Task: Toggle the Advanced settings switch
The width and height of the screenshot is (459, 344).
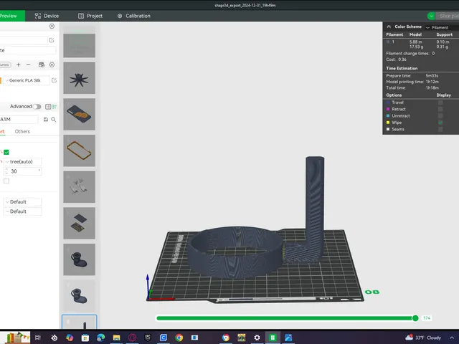Action: click(37, 107)
